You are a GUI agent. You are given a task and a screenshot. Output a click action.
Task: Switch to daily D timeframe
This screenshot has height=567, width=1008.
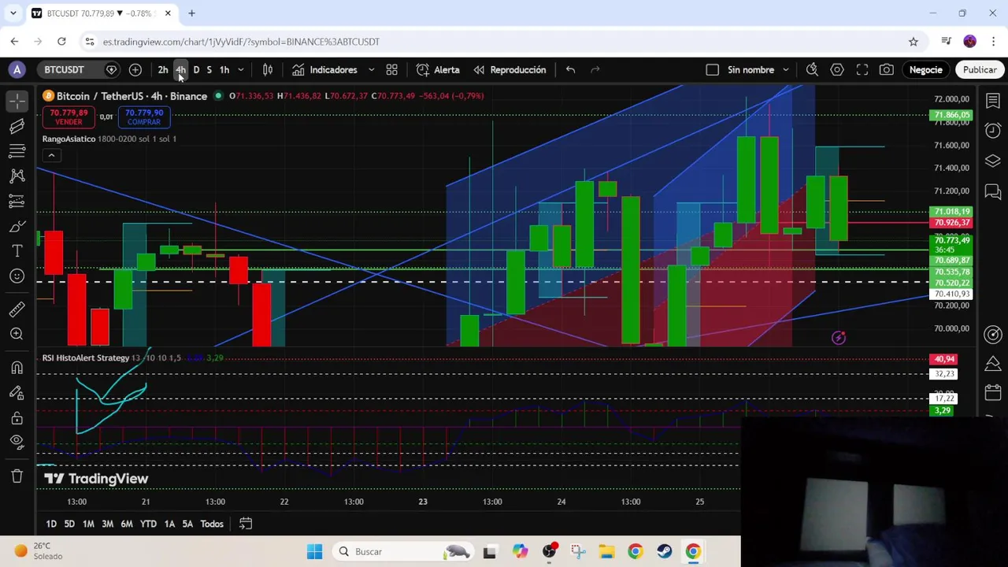click(196, 70)
